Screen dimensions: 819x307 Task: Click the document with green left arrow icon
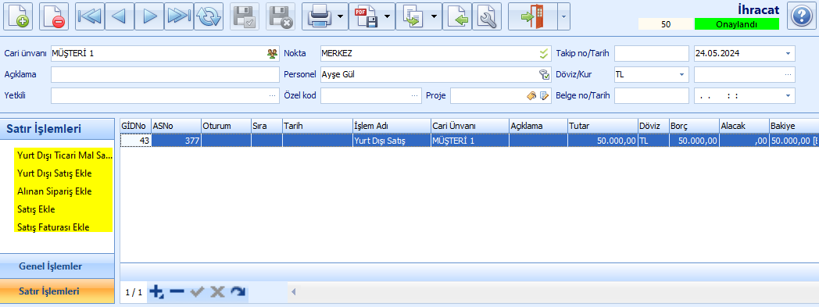pos(457,16)
